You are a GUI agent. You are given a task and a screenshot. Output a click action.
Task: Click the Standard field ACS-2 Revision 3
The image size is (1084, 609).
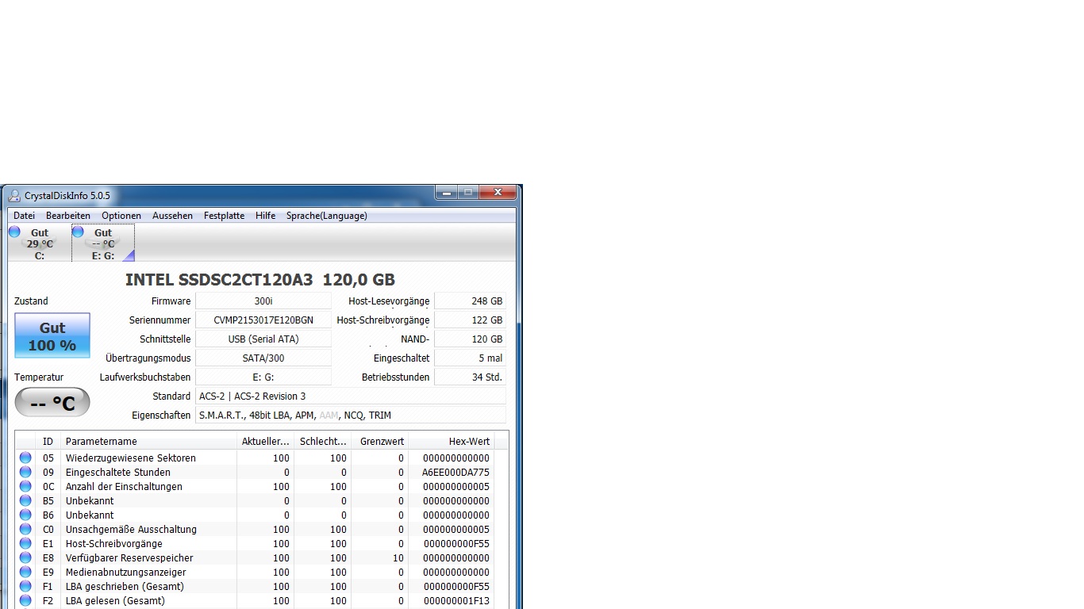coord(351,396)
